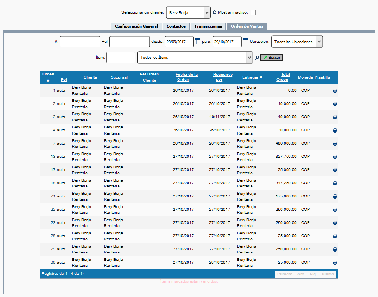Print order 13 with total 327,750.00
This screenshot has height=297, width=378.
[x=335, y=157]
